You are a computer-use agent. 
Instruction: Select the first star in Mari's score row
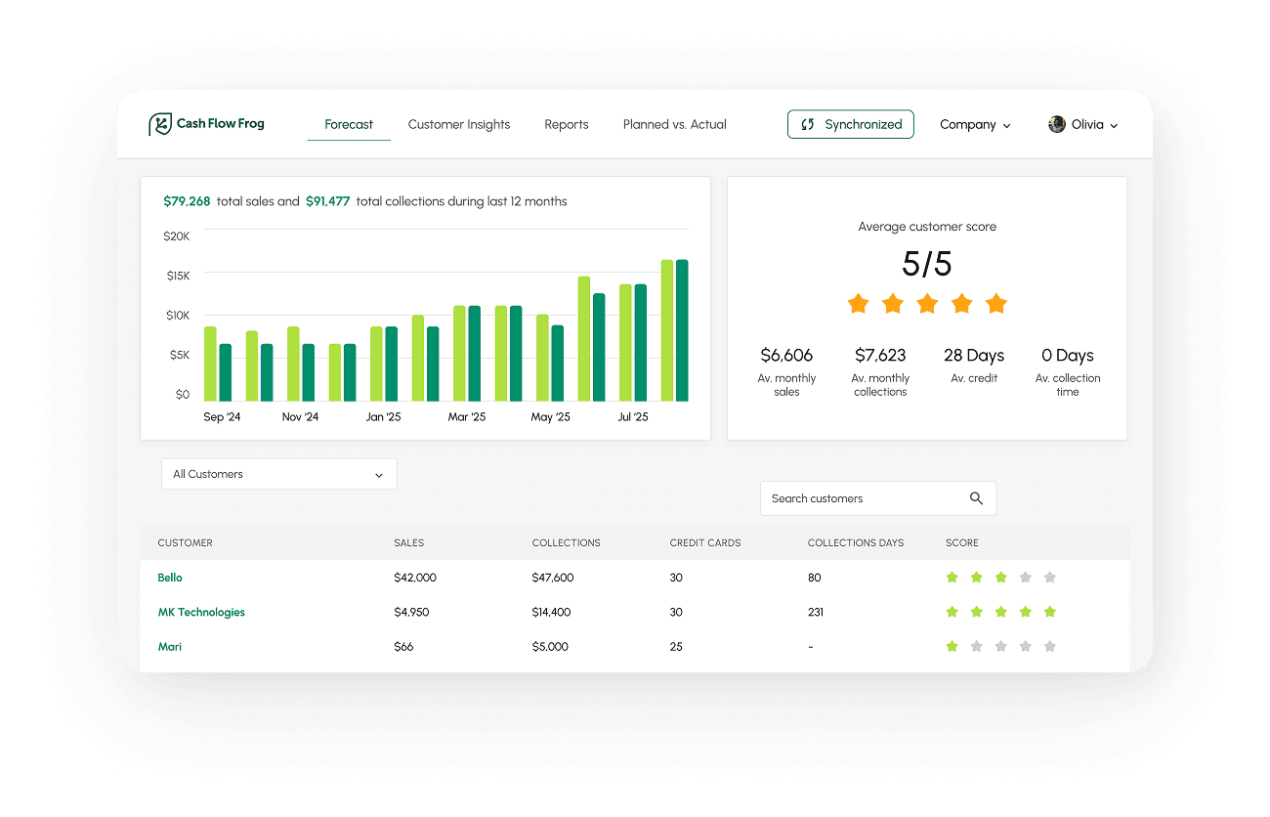click(952, 646)
